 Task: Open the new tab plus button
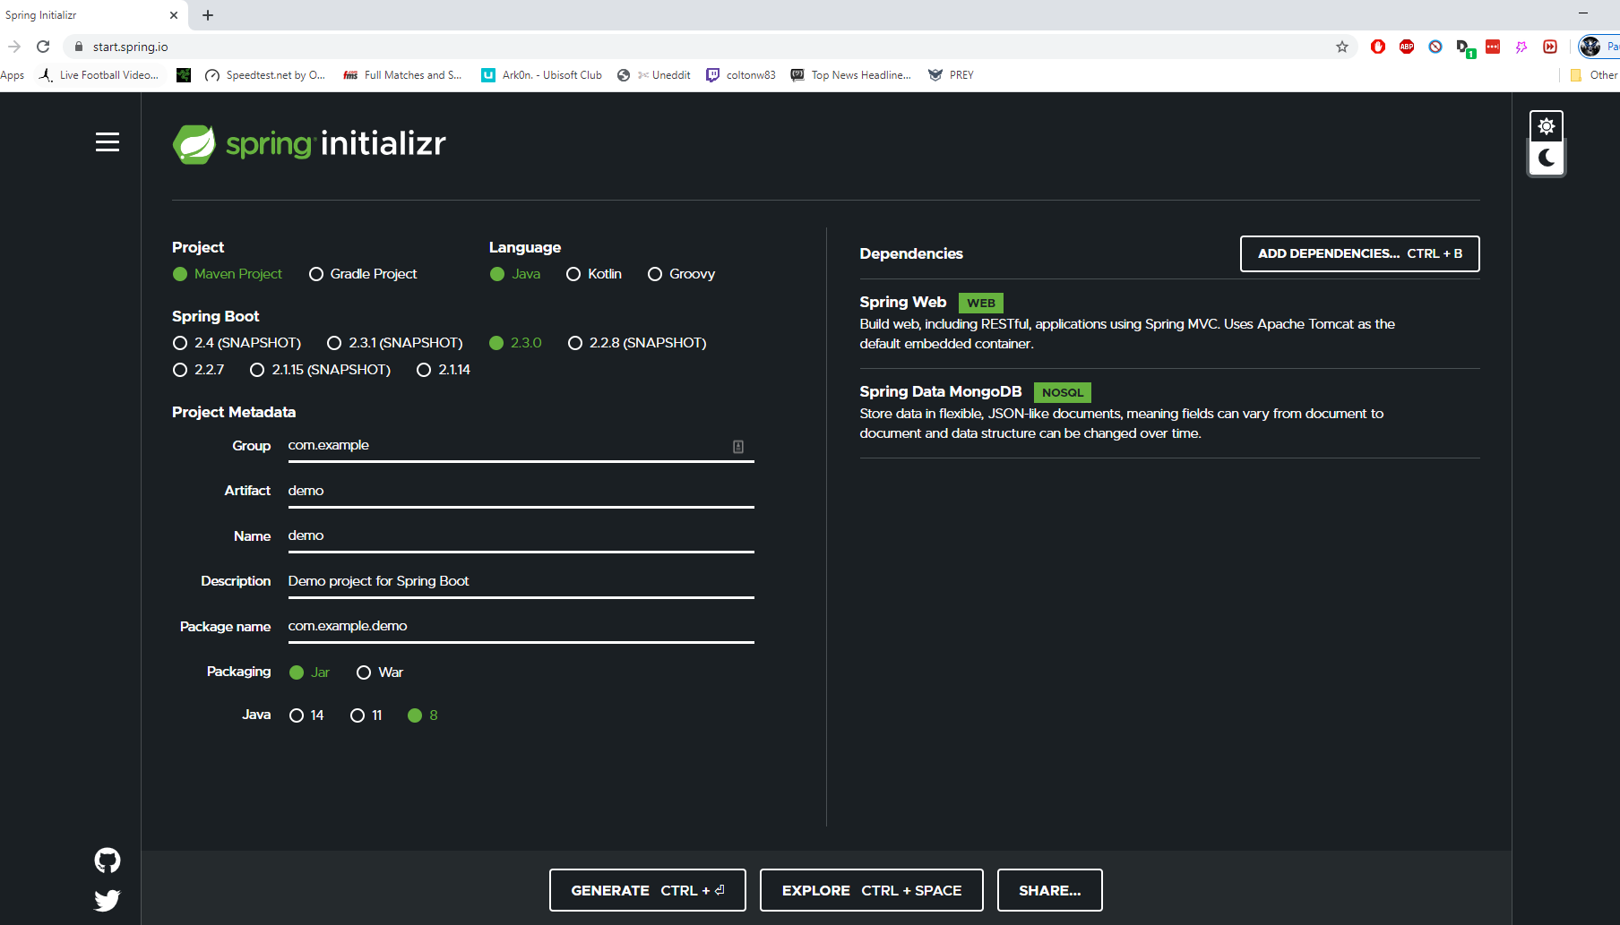click(x=208, y=15)
